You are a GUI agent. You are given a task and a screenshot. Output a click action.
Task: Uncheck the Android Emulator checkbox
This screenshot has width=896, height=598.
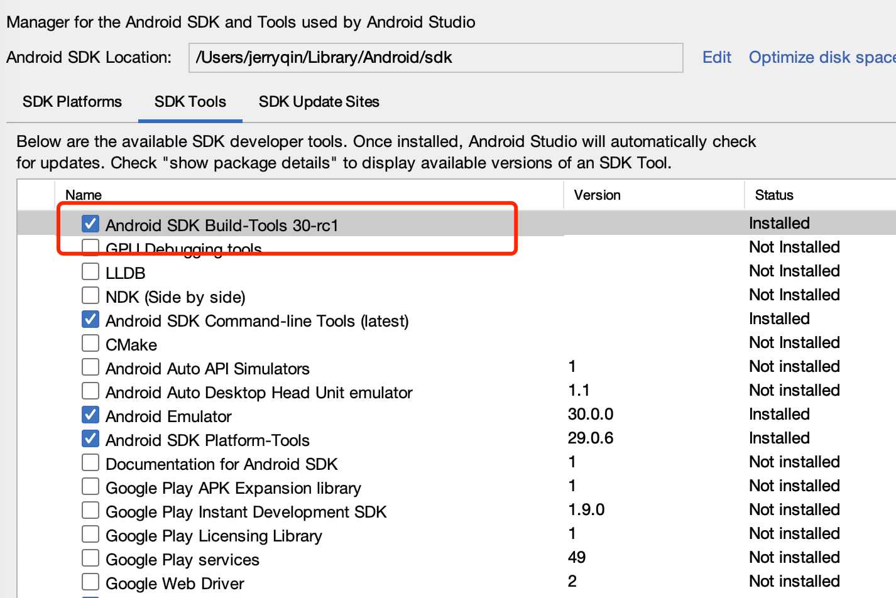[90, 415]
